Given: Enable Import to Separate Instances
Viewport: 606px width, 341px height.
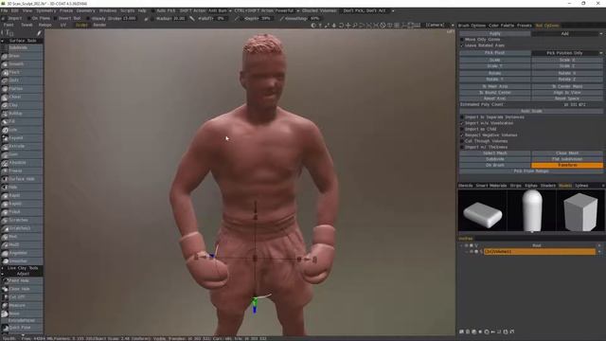Looking at the screenshot, I should [462, 117].
